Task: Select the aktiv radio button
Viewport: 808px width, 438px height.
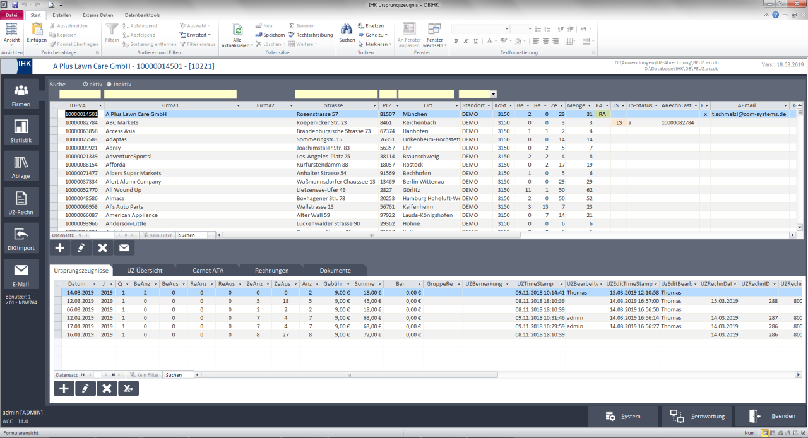Action: [x=86, y=84]
